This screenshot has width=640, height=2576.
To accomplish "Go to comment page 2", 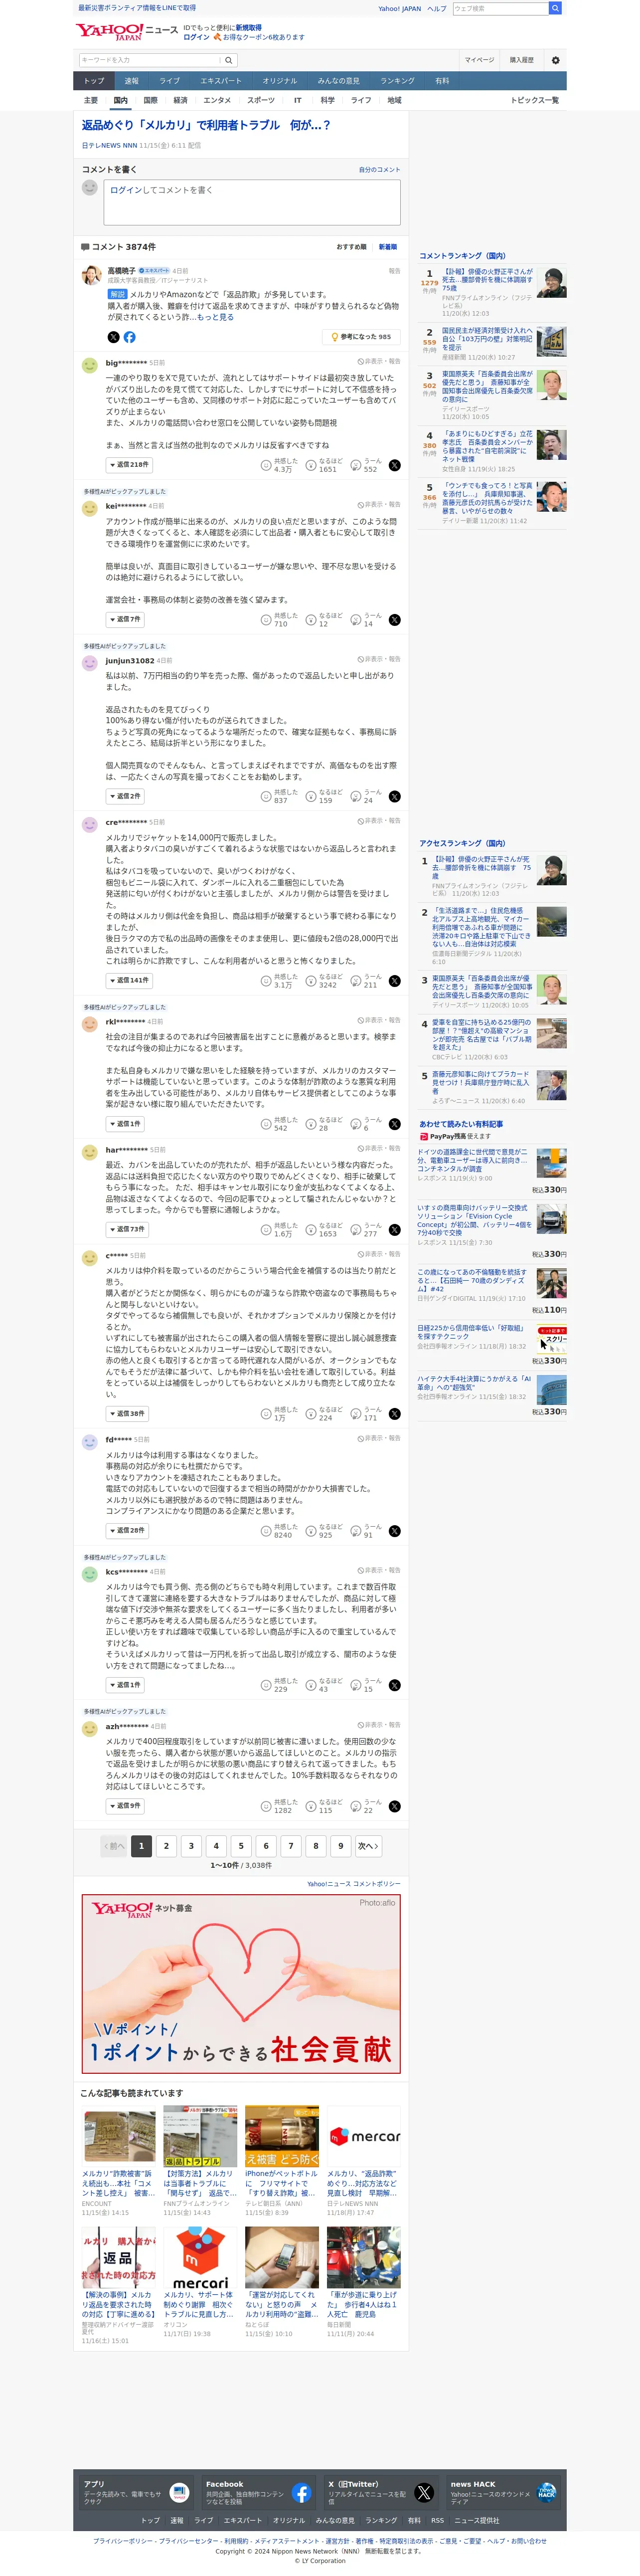I will pos(166,1847).
